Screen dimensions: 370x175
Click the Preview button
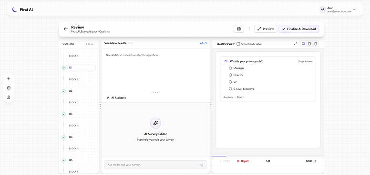coord(266,29)
